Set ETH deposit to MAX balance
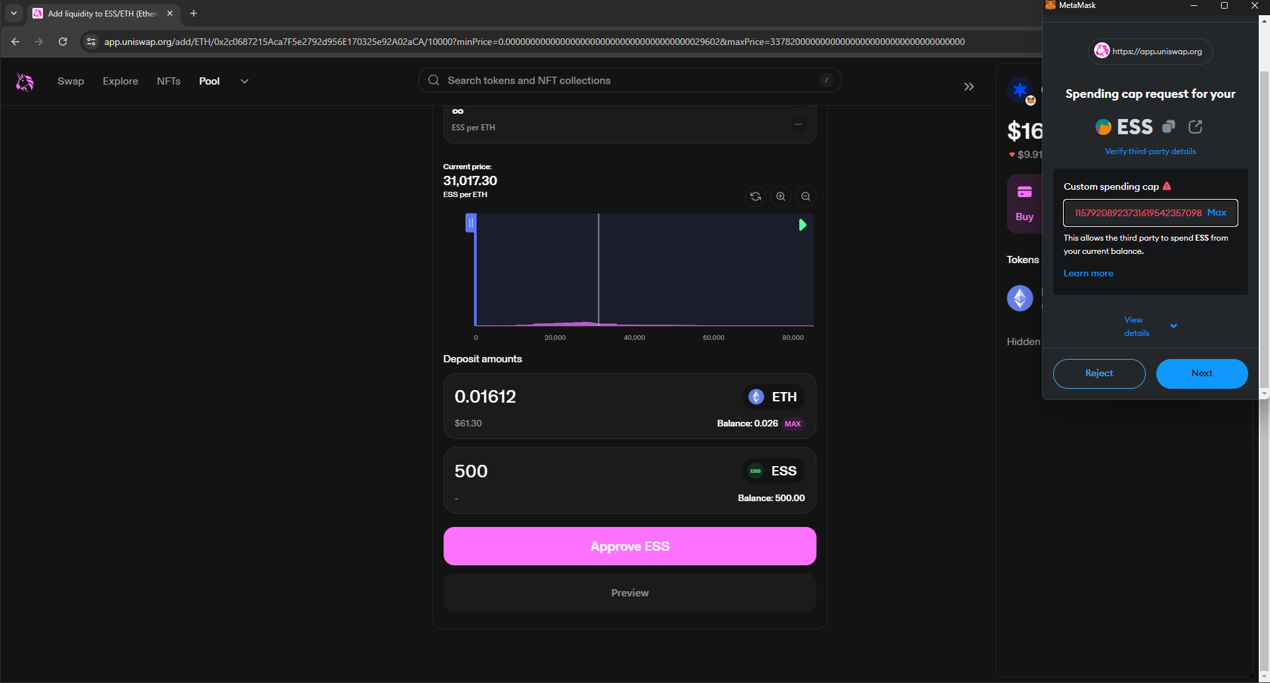 coord(793,424)
